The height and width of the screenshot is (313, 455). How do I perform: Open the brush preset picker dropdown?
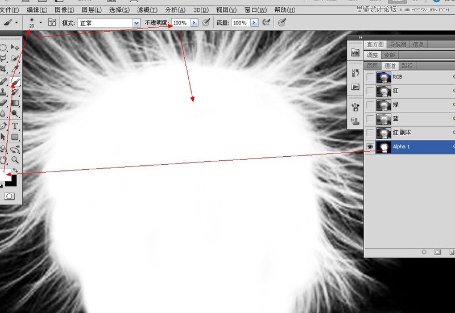40,22
